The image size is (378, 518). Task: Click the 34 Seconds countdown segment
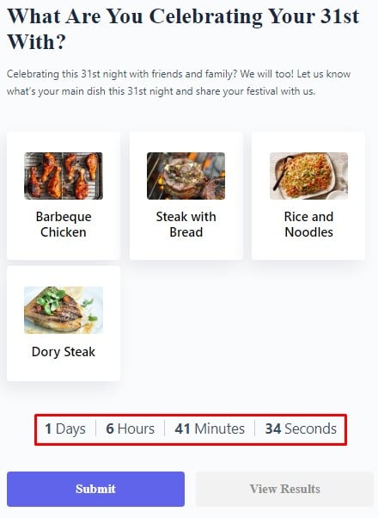[x=301, y=429]
